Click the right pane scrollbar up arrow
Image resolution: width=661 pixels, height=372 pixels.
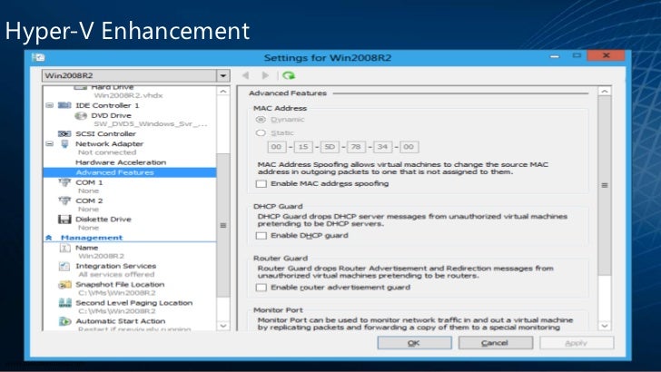click(605, 92)
